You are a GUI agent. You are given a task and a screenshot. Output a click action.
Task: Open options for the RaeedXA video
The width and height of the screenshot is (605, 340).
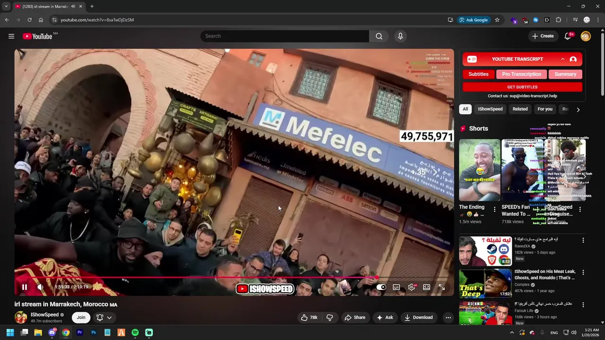pos(583,240)
